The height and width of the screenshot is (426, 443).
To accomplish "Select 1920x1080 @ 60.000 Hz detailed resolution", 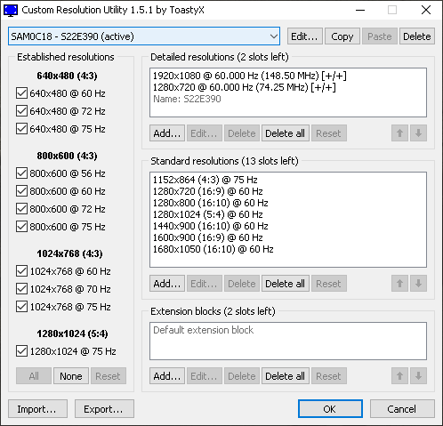I will coord(250,76).
